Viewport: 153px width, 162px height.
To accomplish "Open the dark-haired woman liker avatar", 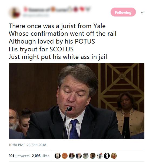I will click(x=79, y=156).
